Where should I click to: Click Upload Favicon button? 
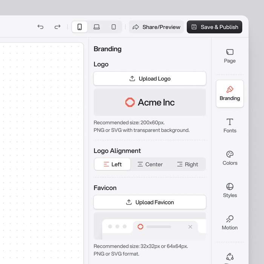click(x=150, y=202)
